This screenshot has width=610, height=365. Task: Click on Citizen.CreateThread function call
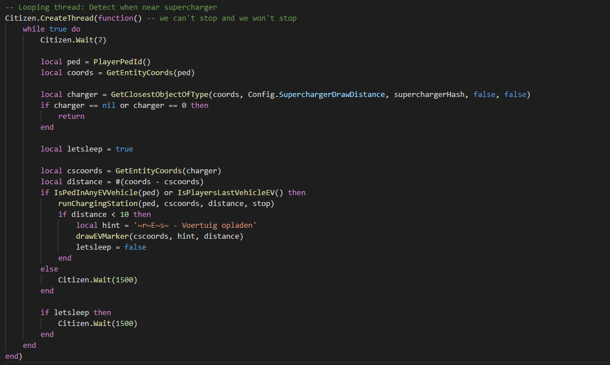51,18
